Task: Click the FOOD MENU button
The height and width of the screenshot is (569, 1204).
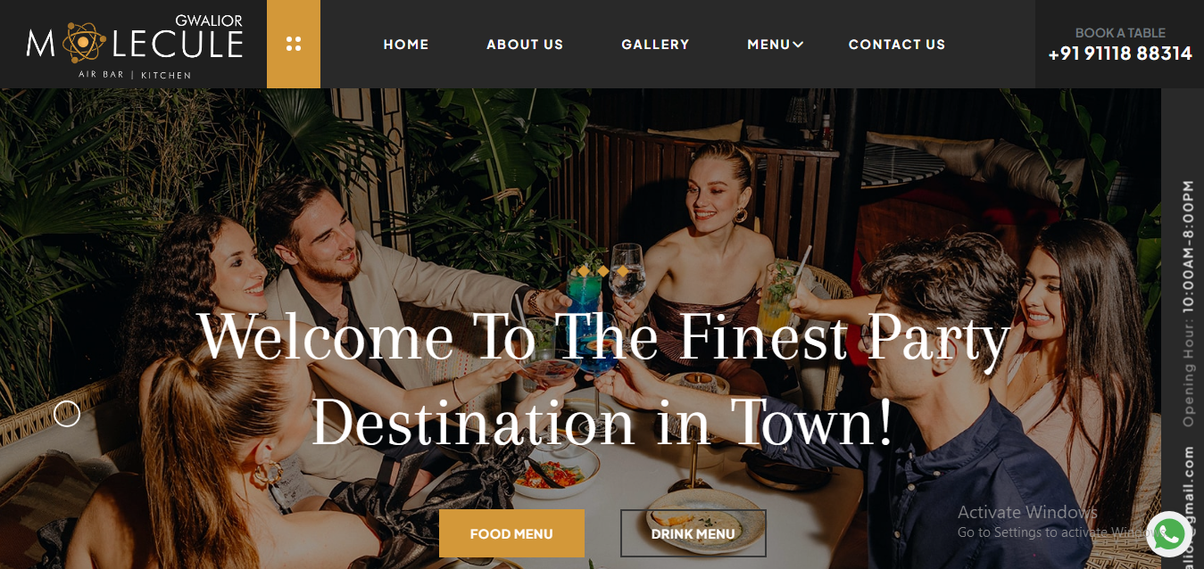Action: [511, 533]
